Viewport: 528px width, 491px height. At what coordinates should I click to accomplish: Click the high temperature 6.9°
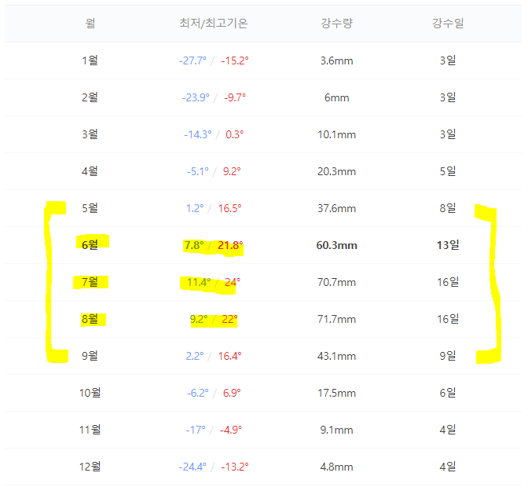click(232, 393)
